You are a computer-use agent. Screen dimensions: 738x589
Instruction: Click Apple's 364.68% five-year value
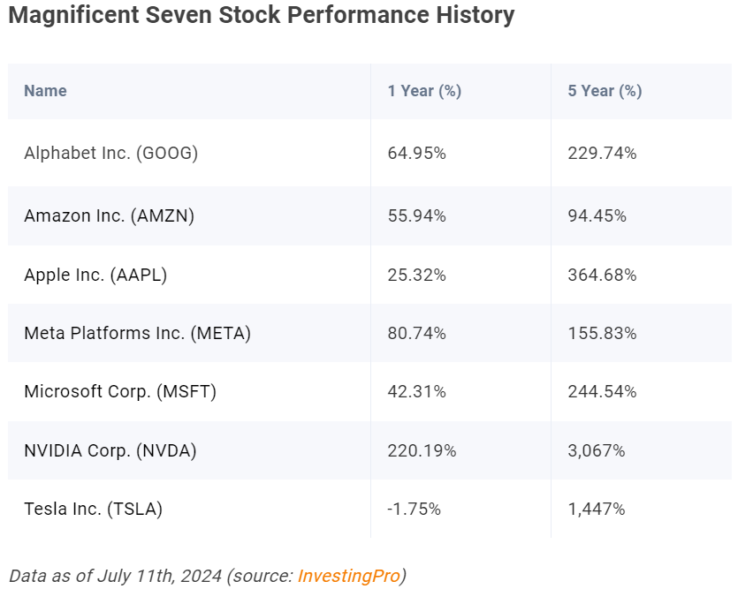pyautogui.click(x=602, y=275)
